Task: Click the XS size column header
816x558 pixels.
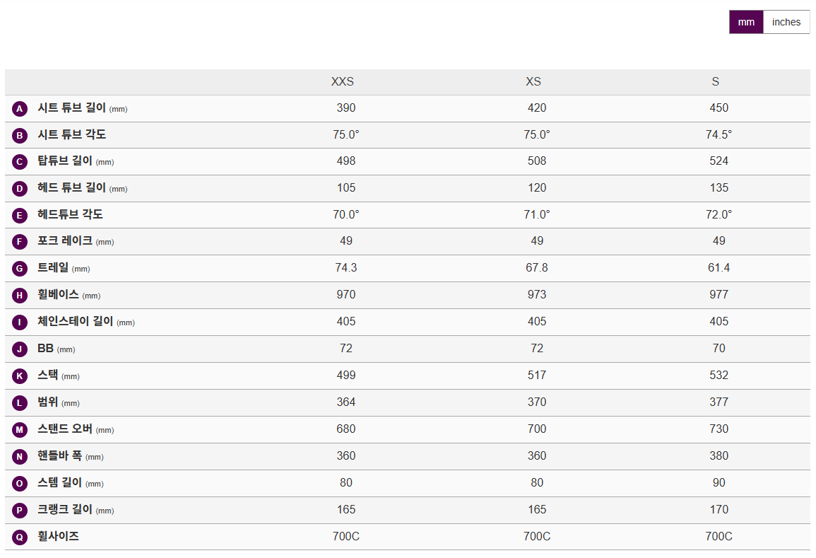Action: tap(533, 82)
